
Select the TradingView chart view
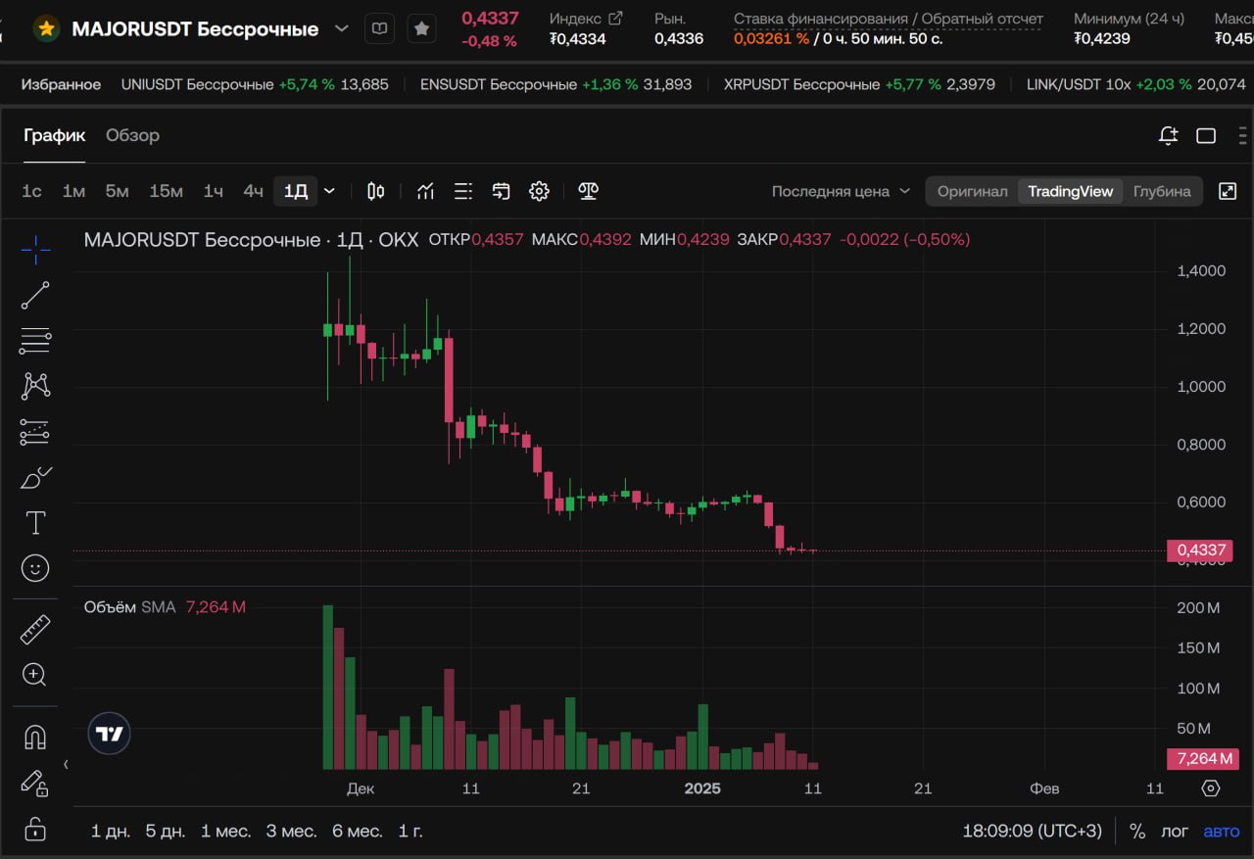coord(1070,191)
